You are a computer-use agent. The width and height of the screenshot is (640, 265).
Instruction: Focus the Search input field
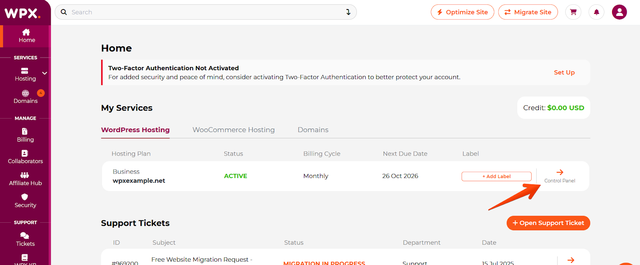coord(206,12)
